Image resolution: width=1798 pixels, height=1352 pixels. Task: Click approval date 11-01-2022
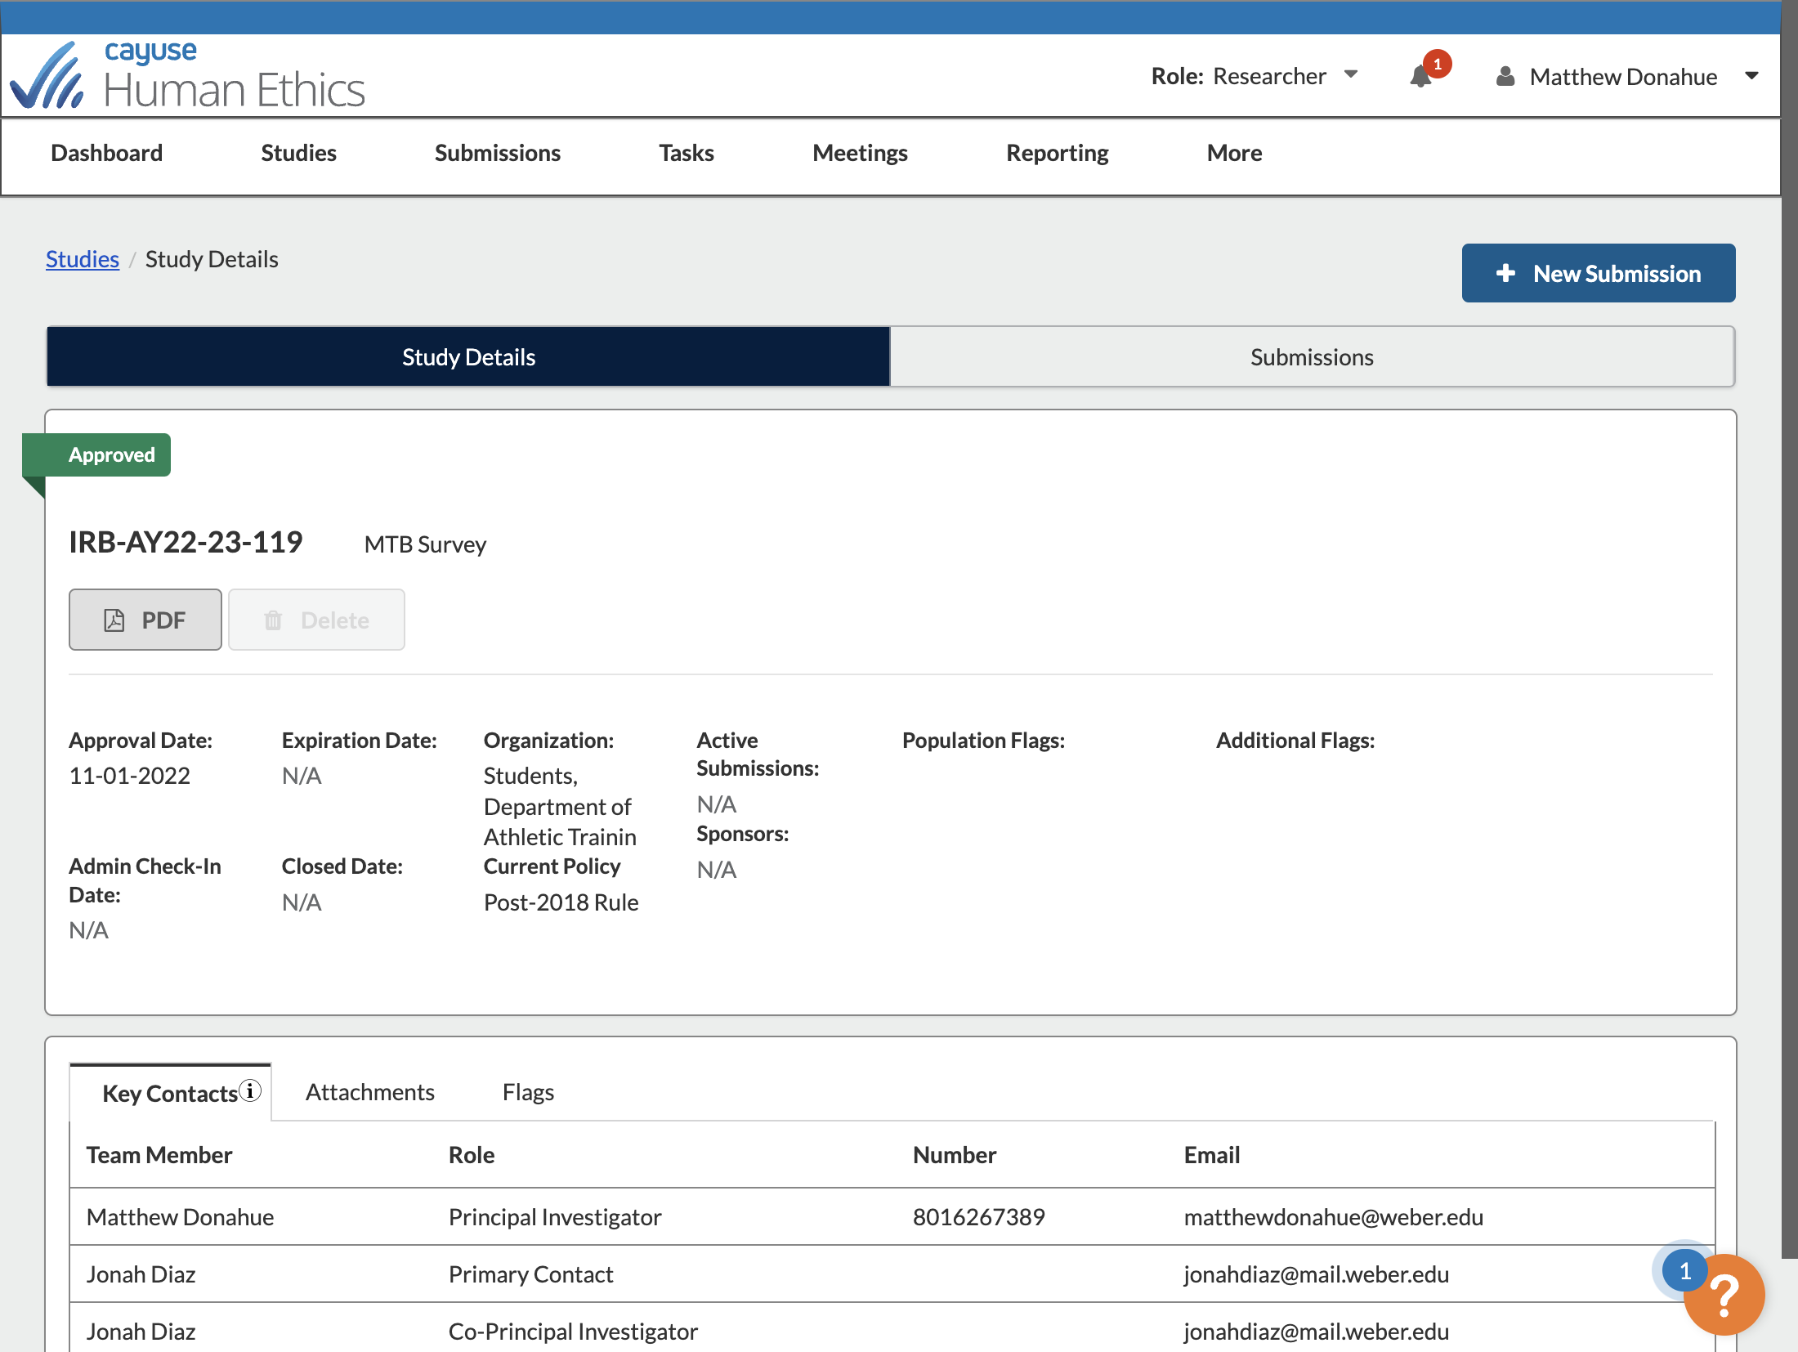[x=130, y=775]
